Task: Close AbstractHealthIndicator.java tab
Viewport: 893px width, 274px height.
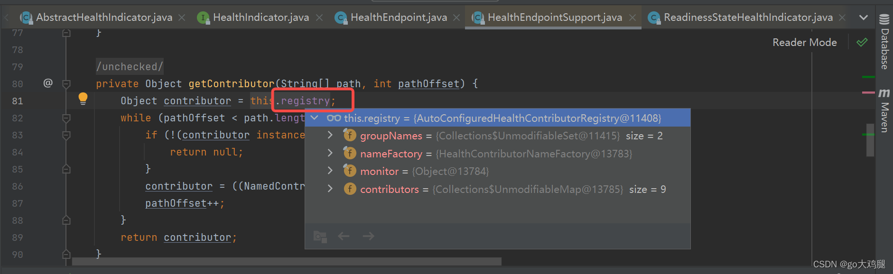Action: [182, 18]
